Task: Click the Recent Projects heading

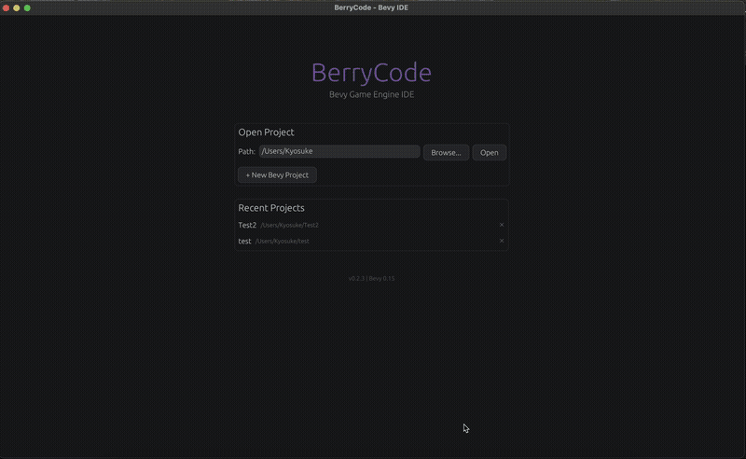Action: 271,208
